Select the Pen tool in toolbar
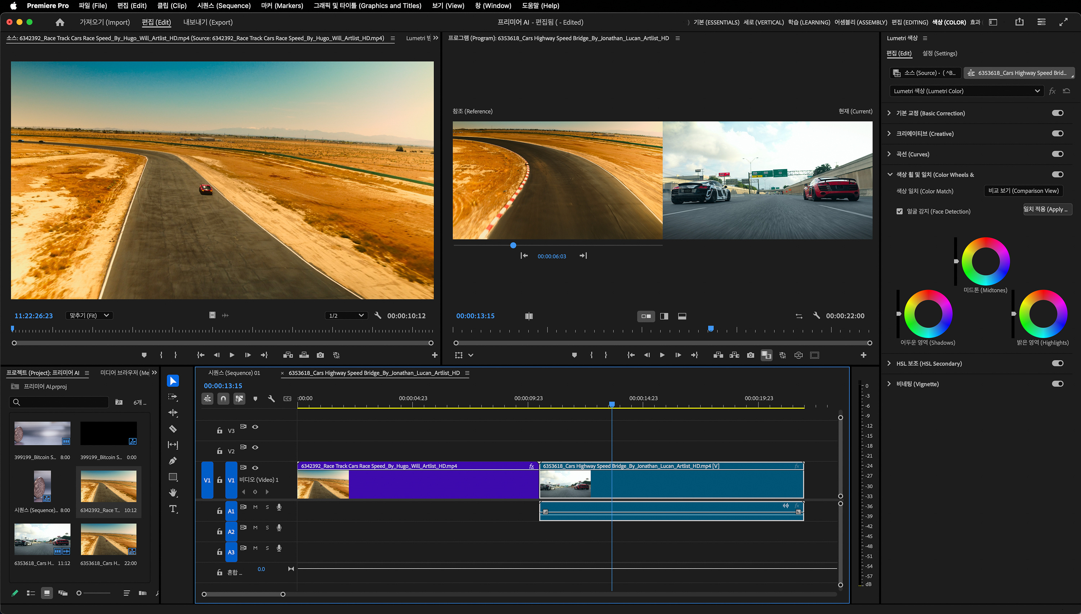This screenshot has height=614, width=1081. [x=173, y=461]
